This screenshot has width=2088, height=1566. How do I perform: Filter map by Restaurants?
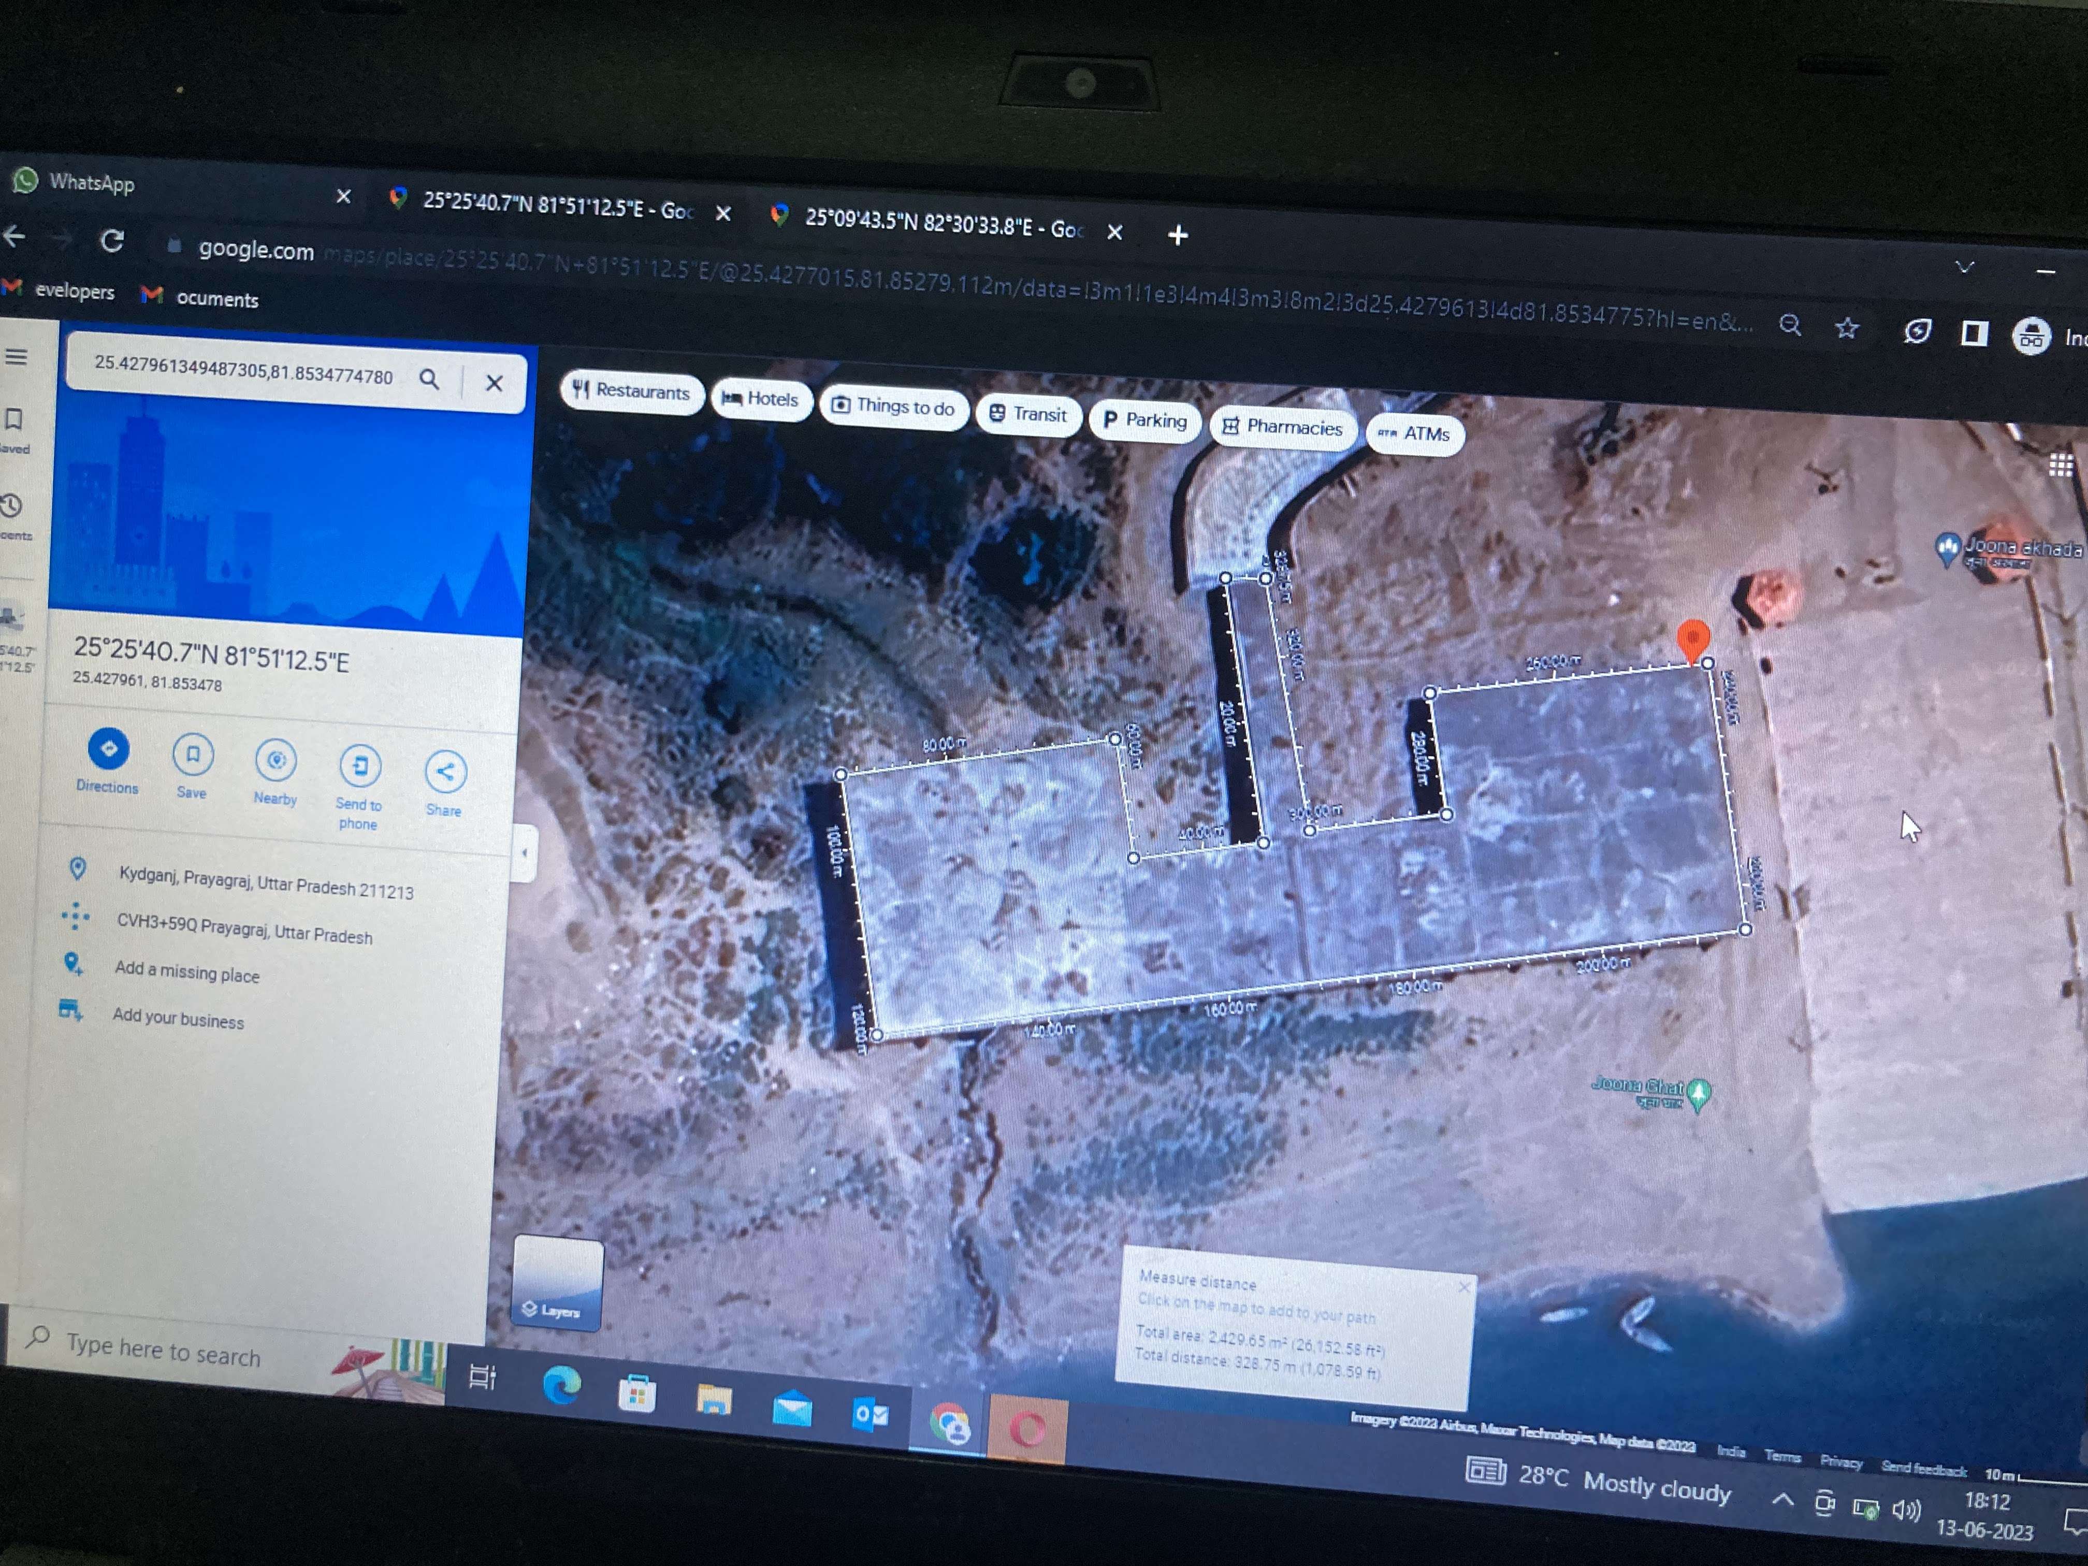(x=631, y=391)
